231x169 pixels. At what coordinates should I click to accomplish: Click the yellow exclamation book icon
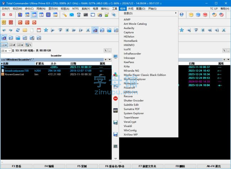(x=20, y=15)
